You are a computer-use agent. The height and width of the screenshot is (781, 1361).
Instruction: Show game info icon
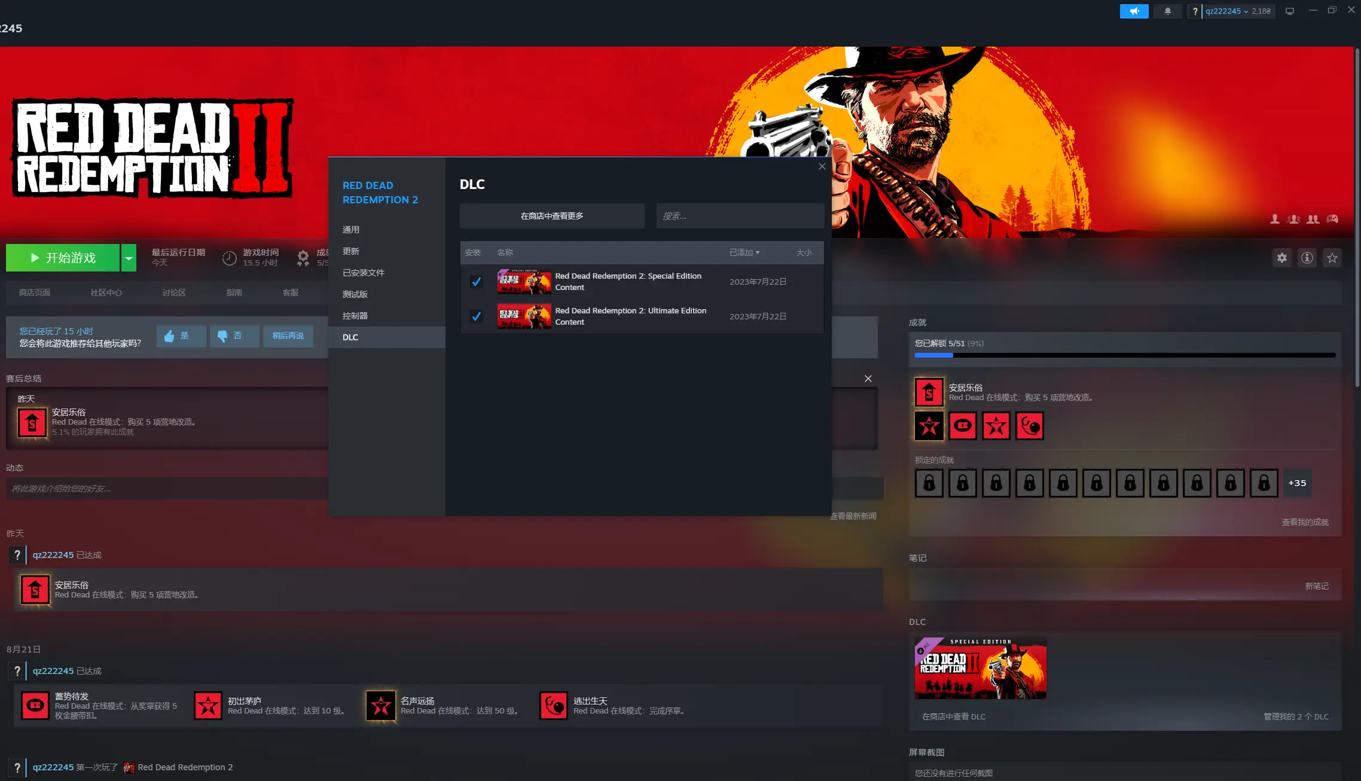tap(1307, 258)
